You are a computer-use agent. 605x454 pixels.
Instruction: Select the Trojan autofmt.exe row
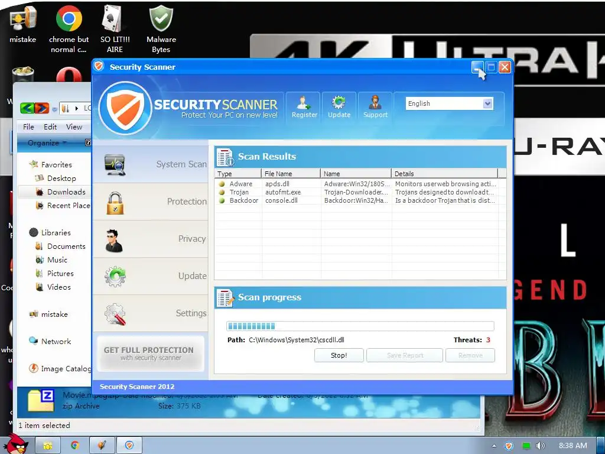[357, 192]
